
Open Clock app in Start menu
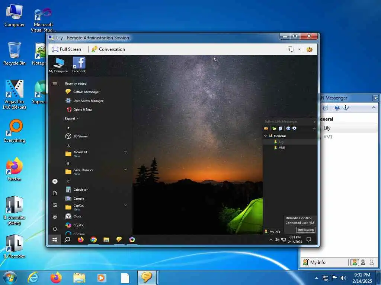click(x=73, y=216)
